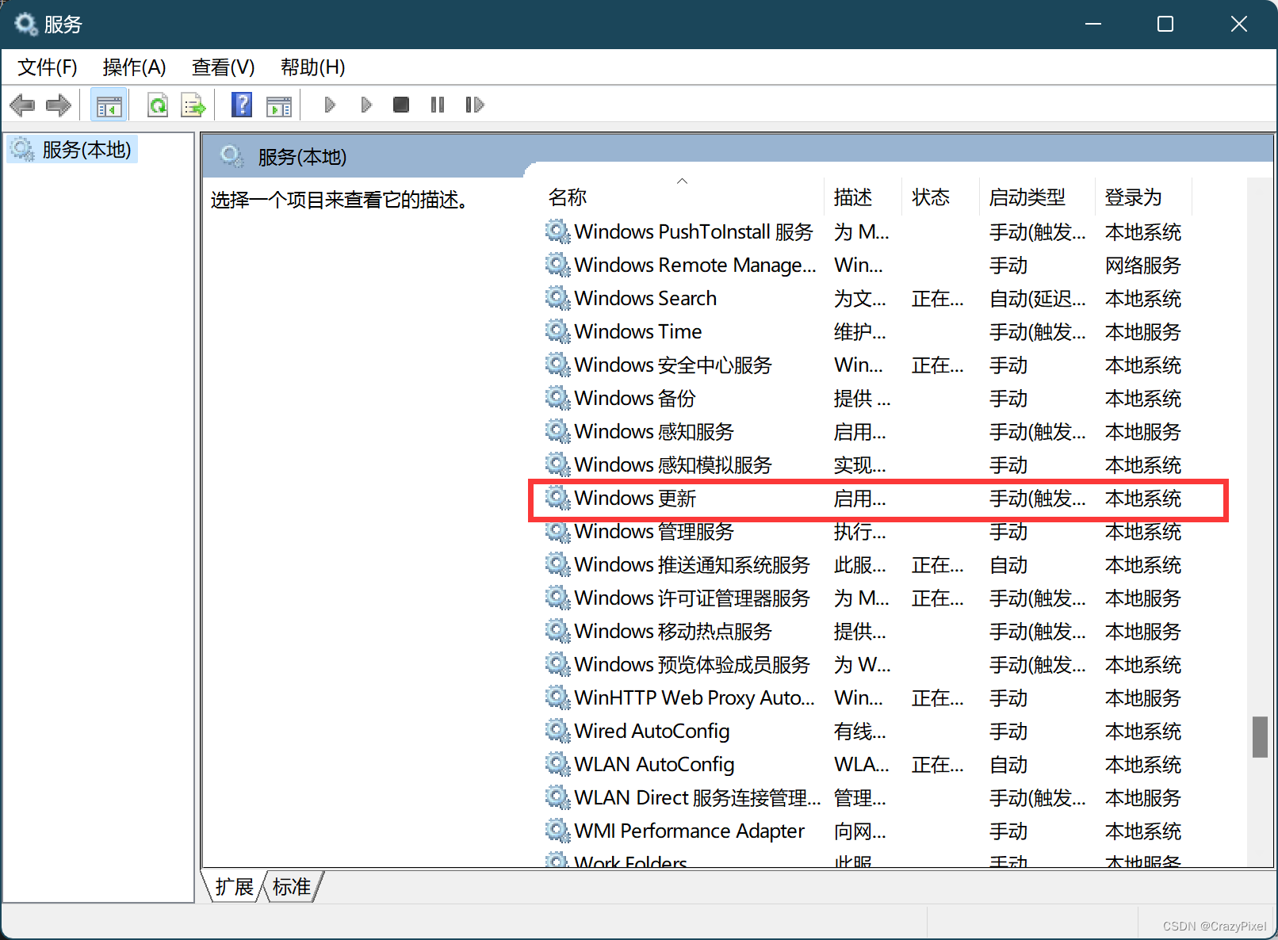This screenshot has width=1278, height=940.
Task: Click the 服务(本地) panel header icon
Action: [x=231, y=156]
